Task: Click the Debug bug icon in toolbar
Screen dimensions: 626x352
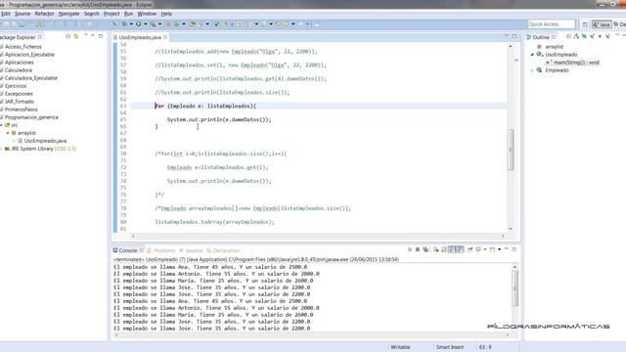Action: pos(124,23)
